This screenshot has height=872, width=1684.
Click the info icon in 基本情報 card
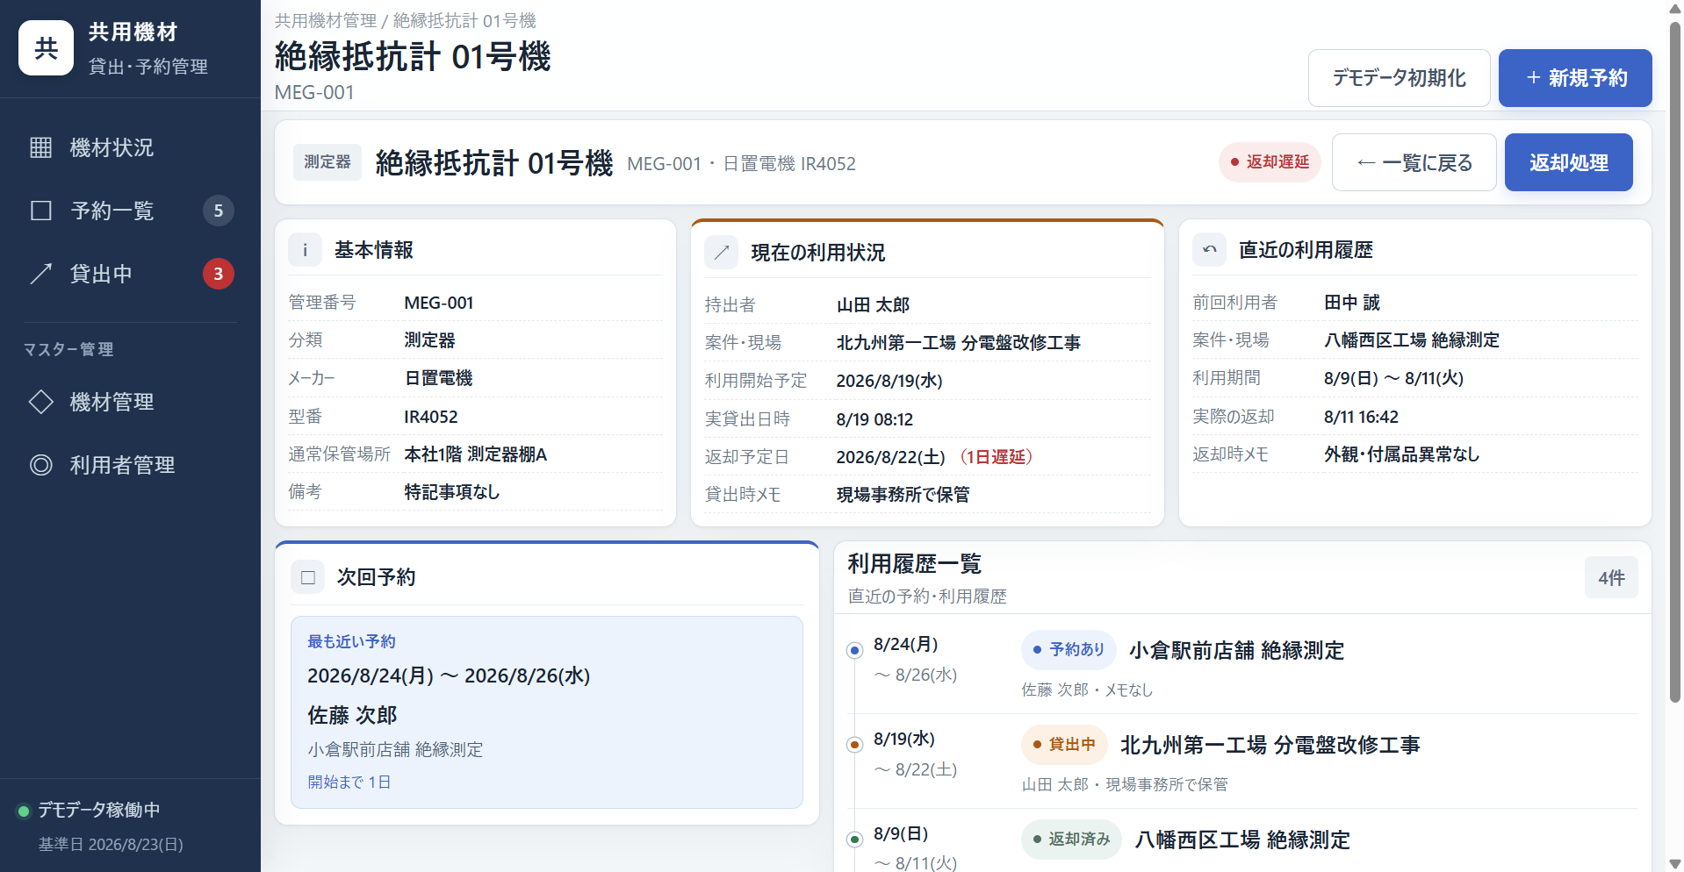(x=306, y=250)
